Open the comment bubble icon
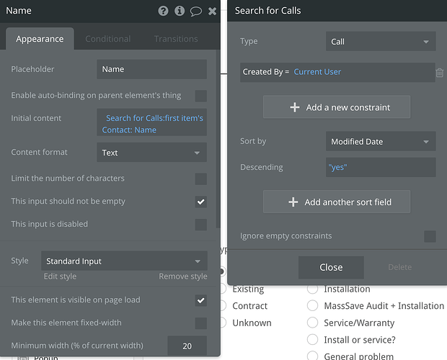Viewport: 447px width, 360px height. (x=195, y=12)
